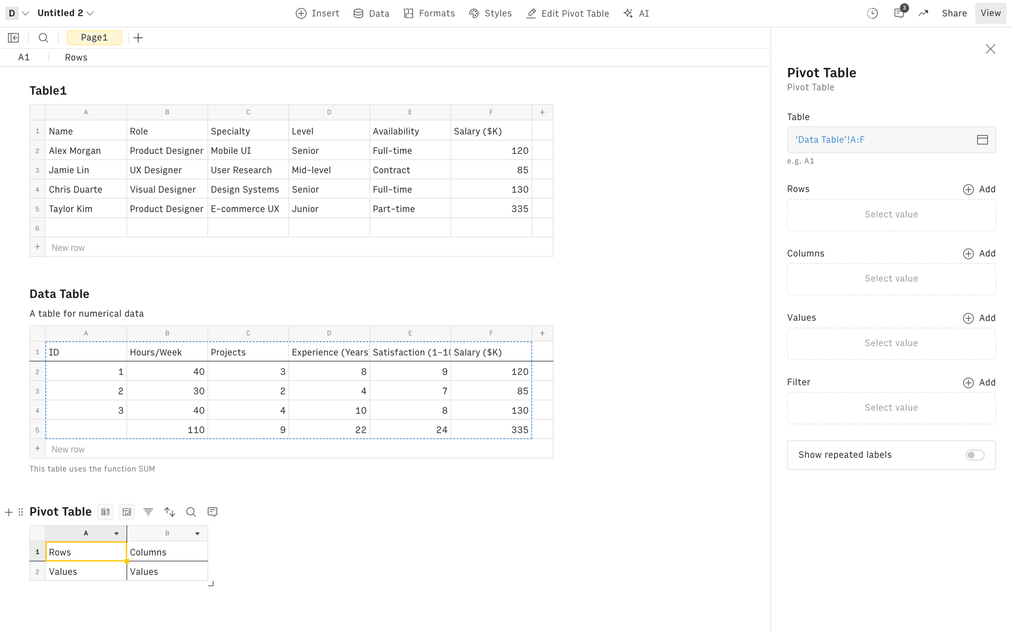The width and height of the screenshot is (1012, 632).
Task: Add a Values field
Action: point(979,318)
